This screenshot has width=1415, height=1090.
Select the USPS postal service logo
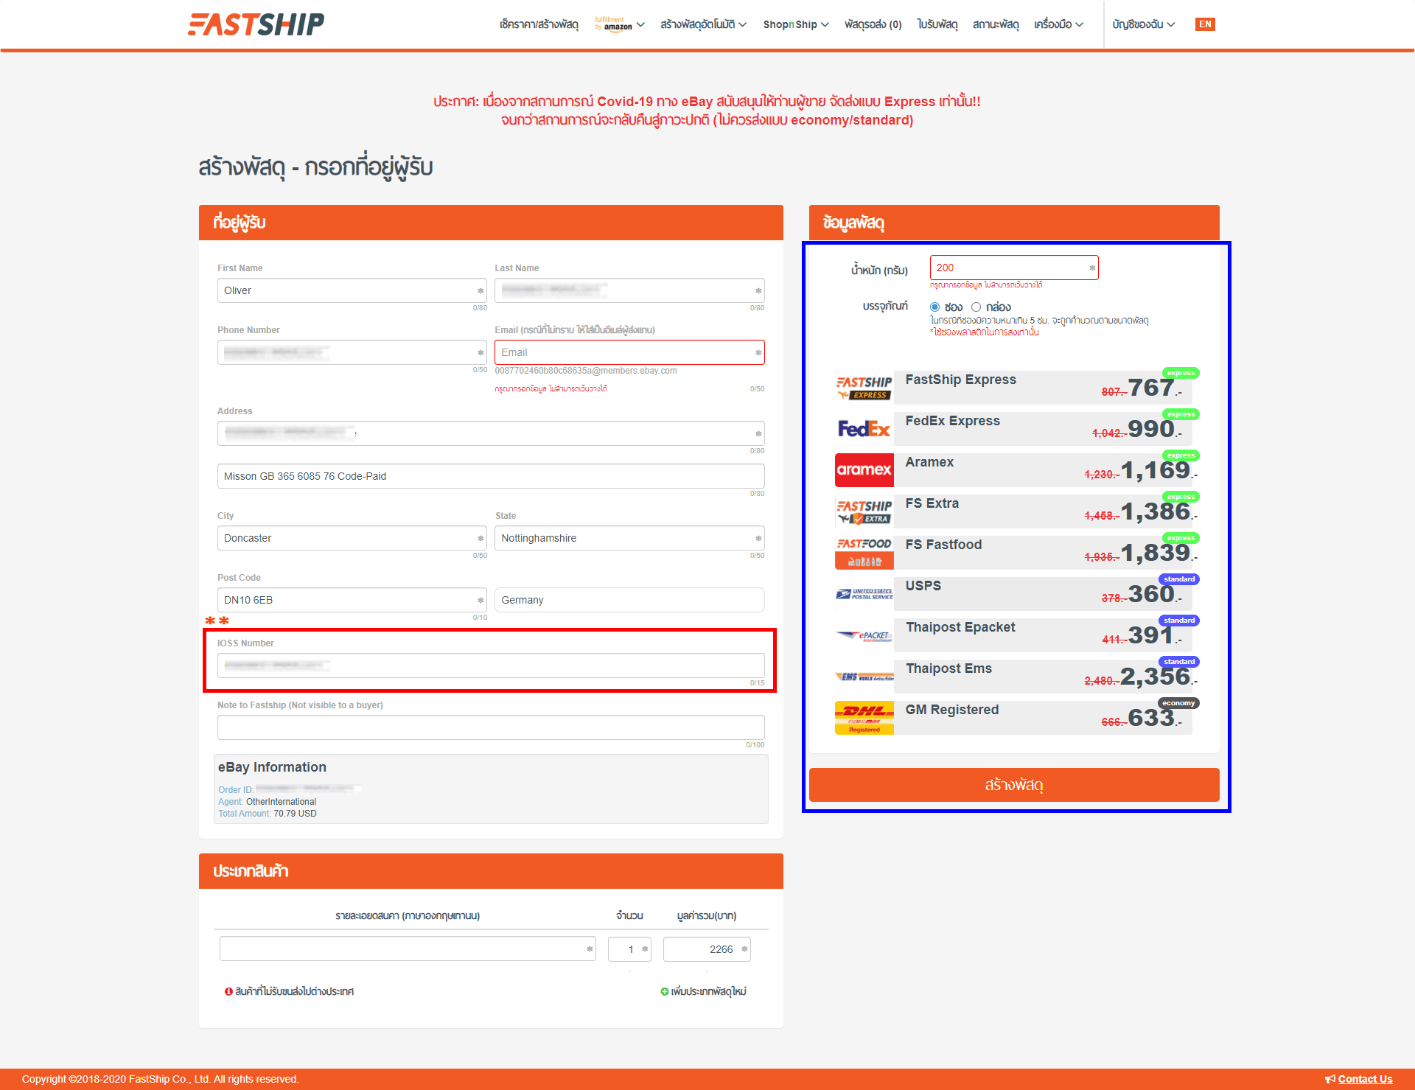coord(864,594)
